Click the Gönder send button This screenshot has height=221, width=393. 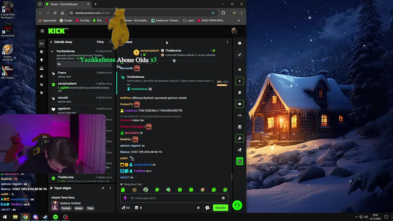[x=220, y=208]
